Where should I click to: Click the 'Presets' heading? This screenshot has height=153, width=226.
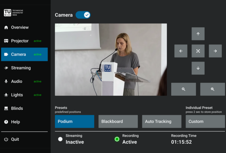point(61,108)
